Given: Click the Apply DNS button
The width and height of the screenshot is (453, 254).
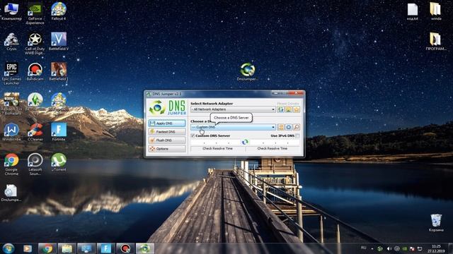Looking at the screenshot, I should pyautogui.click(x=167, y=123).
